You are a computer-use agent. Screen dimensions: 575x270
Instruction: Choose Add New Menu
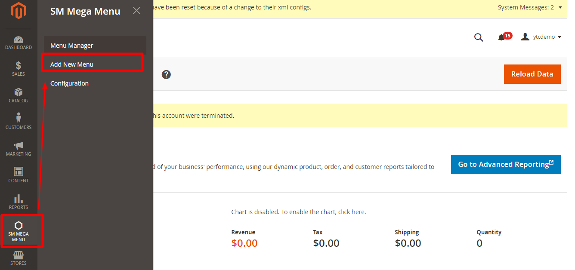point(95,64)
